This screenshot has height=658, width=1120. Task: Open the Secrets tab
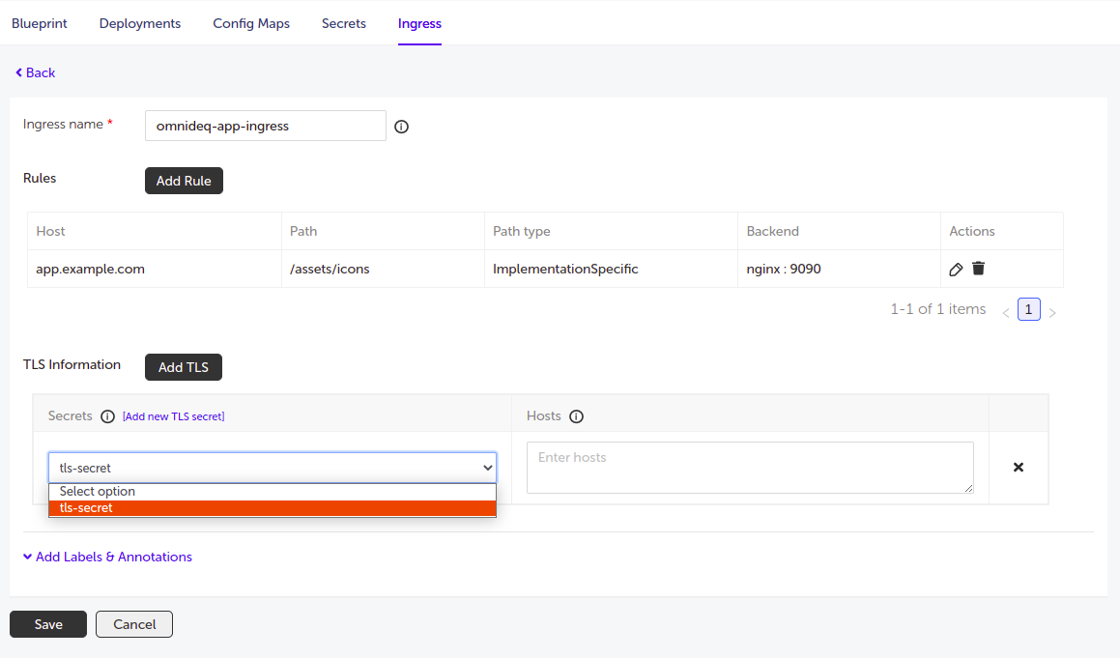344,23
